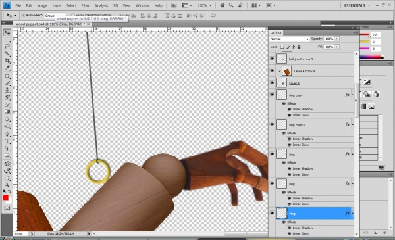Select the Eraser tool
The image size is (395, 240).
(7, 105)
